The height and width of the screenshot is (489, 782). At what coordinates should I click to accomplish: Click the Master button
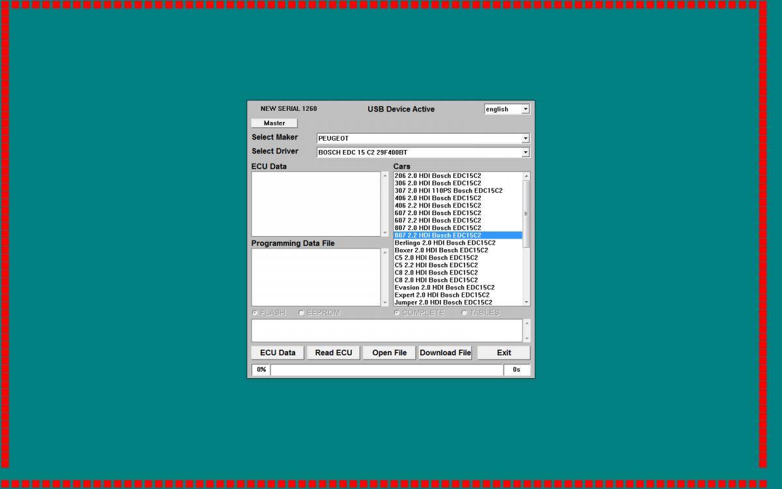pos(274,123)
